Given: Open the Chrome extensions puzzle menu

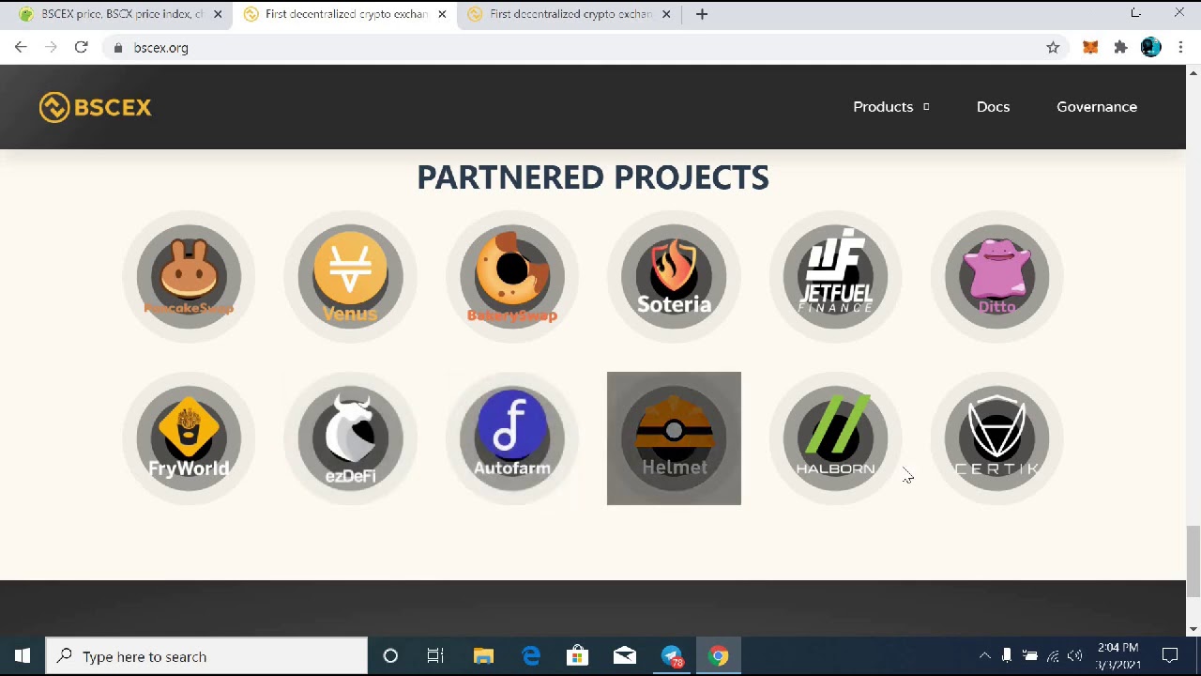Looking at the screenshot, I should pyautogui.click(x=1120, y=47).
